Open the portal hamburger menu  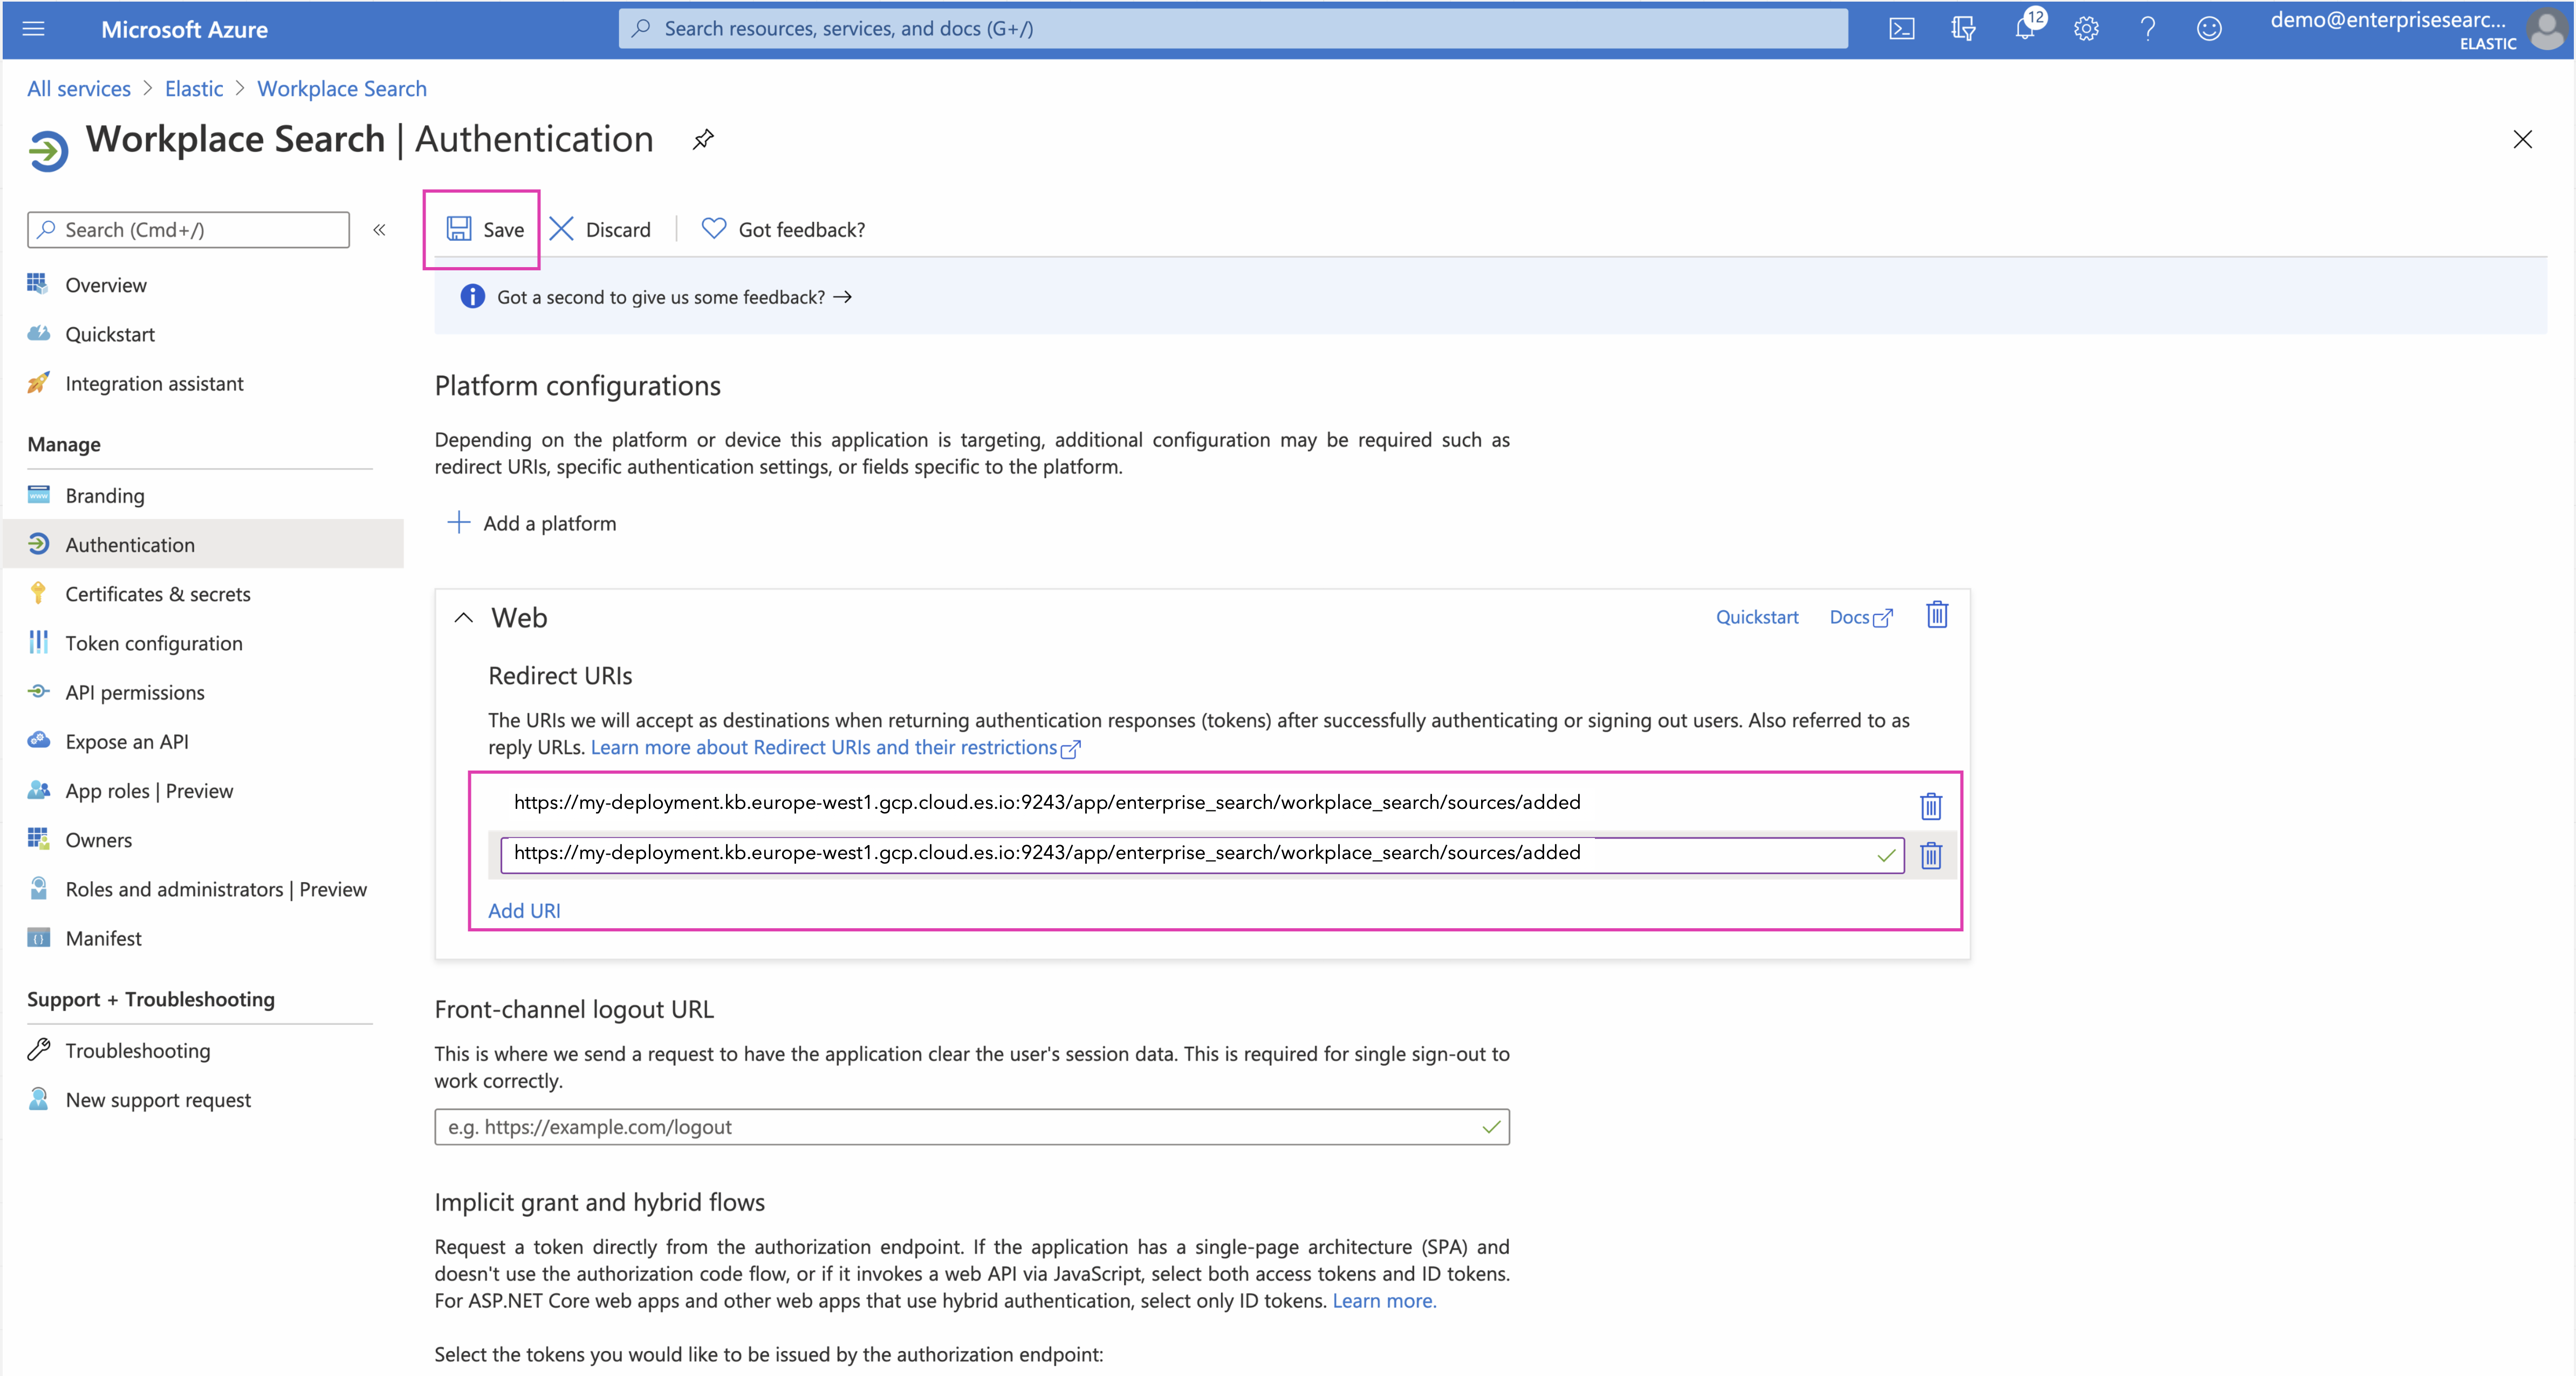tap(34, 29)
